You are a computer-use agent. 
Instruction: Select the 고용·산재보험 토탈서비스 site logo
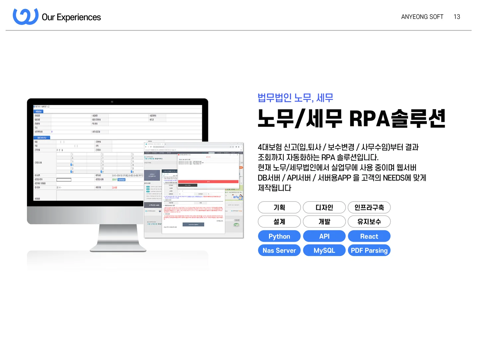point(153,159)
